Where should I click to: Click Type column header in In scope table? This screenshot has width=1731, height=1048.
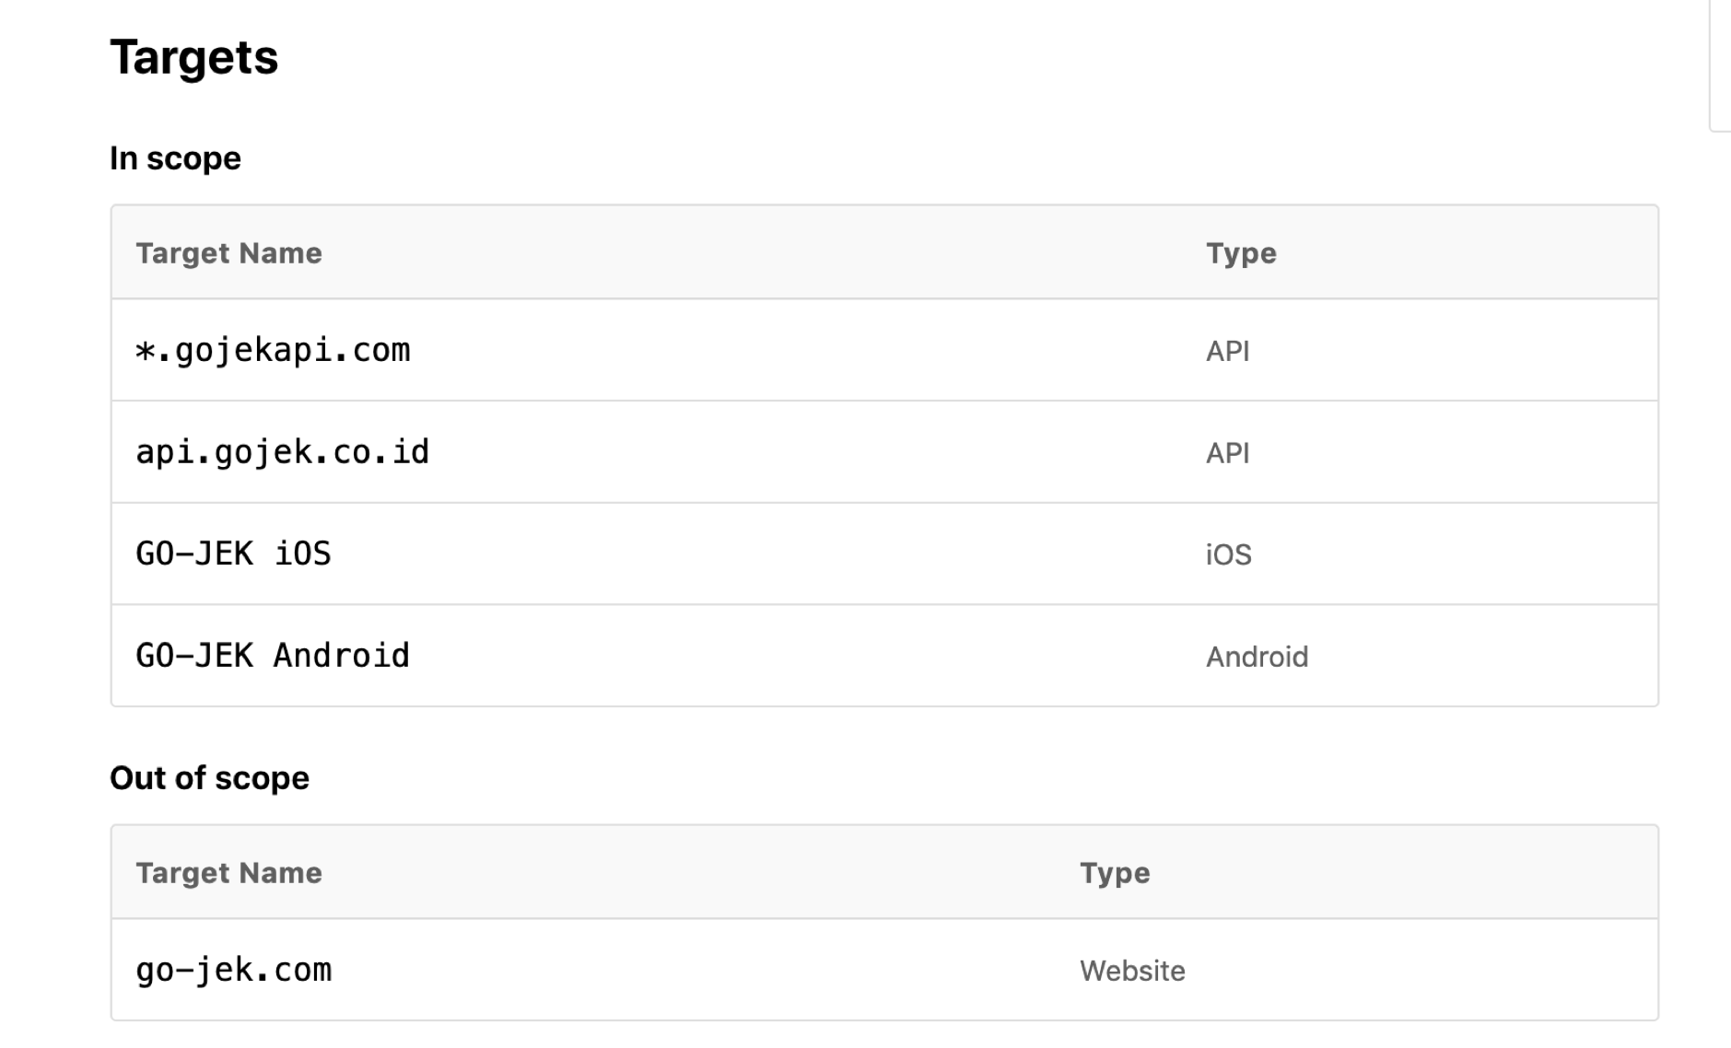[x=1241, y=253]
